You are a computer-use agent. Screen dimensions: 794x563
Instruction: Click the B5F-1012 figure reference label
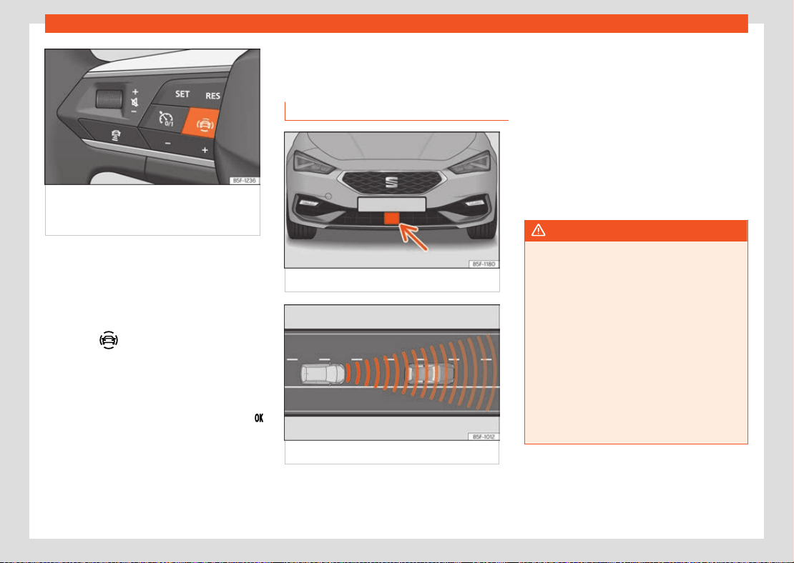[484, 437]
